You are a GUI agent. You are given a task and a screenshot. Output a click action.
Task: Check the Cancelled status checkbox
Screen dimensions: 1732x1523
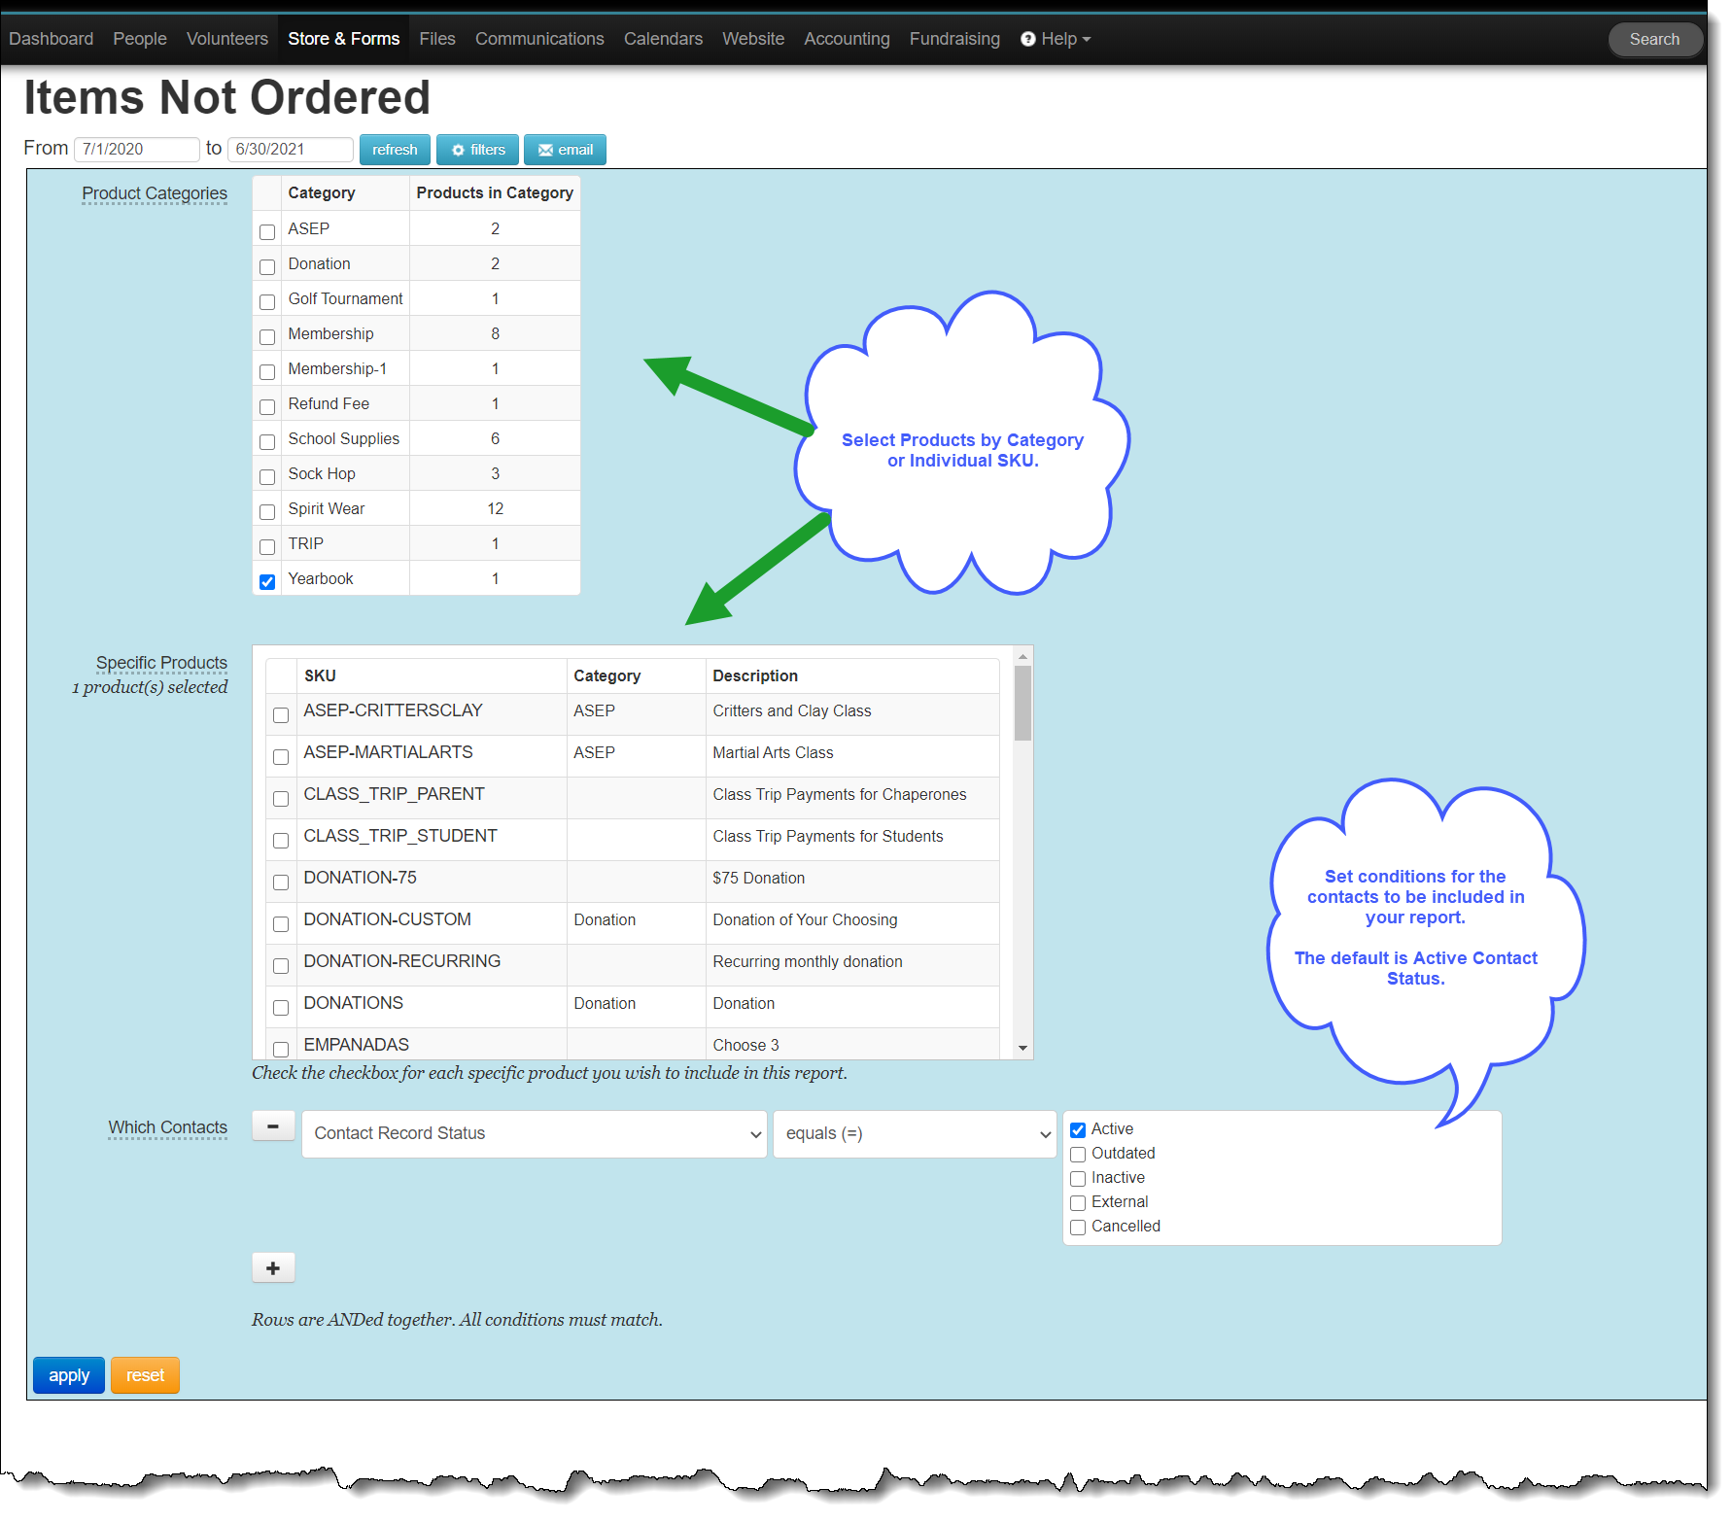pyautogui.click(x=1078, y=1228)
